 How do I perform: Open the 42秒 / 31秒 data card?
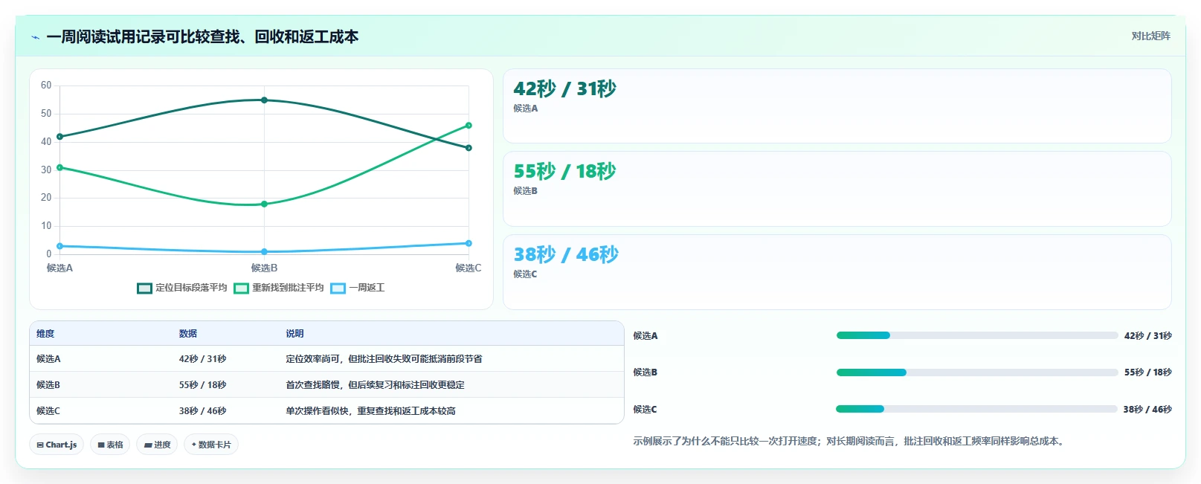[x=837, y=106]
